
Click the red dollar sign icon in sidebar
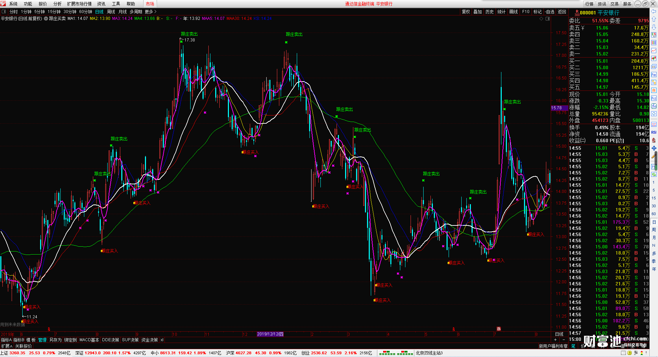click(654, 140)
